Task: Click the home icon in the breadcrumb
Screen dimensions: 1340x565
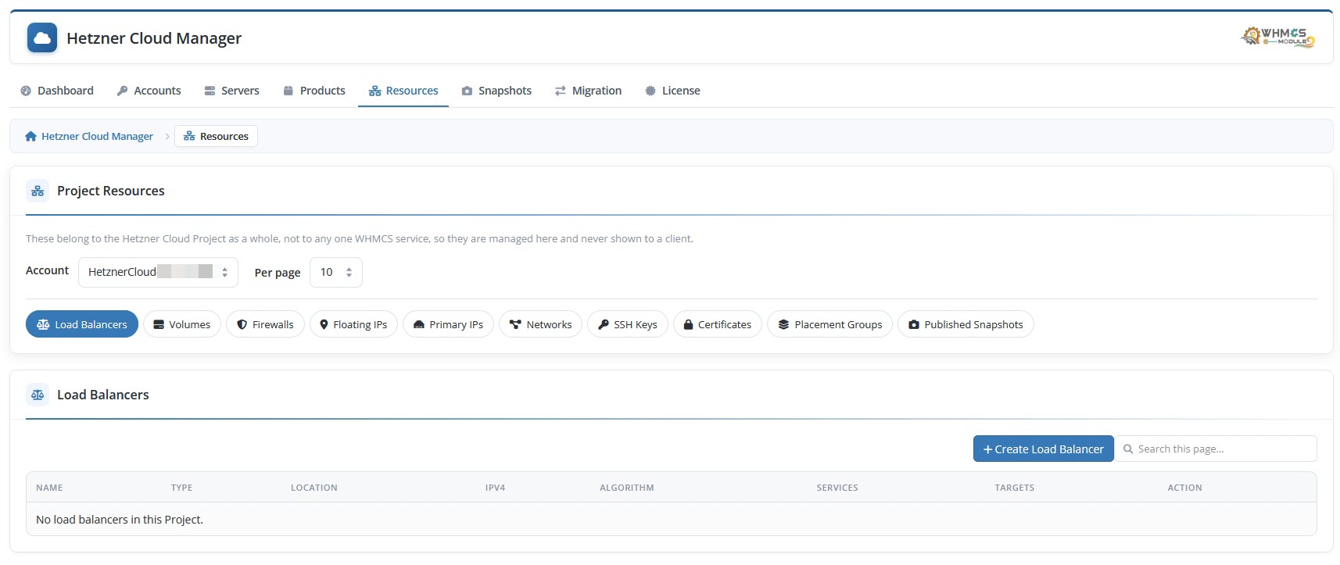Action: (30, 136)
